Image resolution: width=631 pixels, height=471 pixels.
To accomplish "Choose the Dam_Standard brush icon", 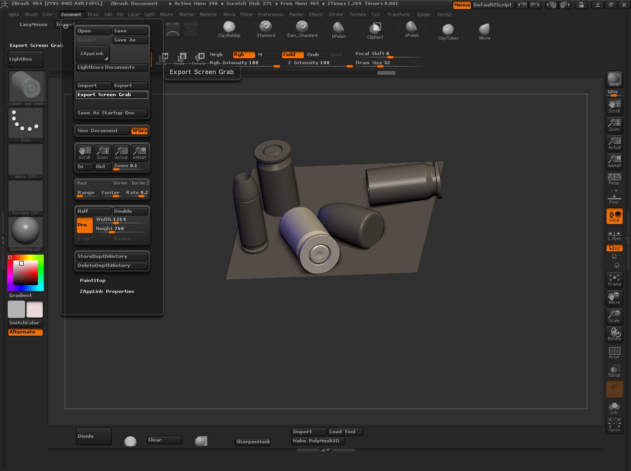I will [x=302, y=28].
